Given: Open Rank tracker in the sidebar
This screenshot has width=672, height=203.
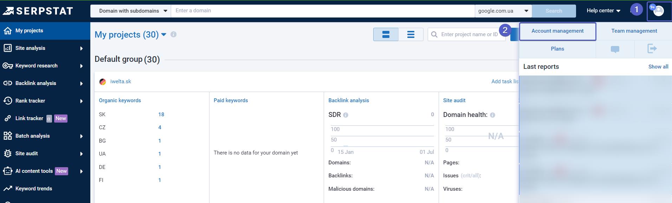Looking at the screenshot, I should click(x=45, y=101).
